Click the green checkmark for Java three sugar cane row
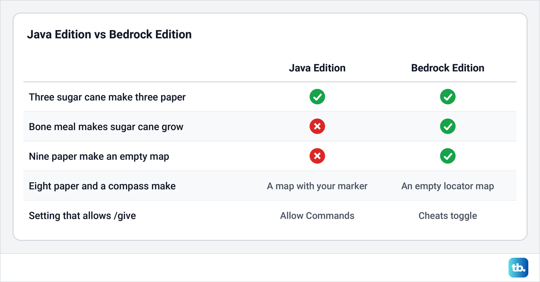Viewport: 540px width, 282px height. [x=317, y=97]
